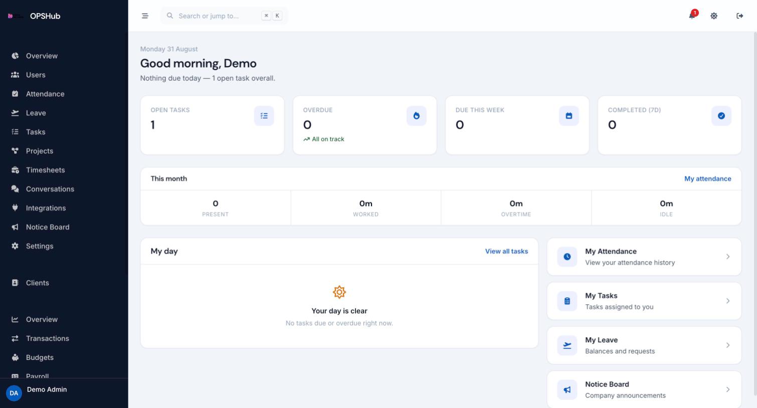Screen dimensions: 757x408
Task: Select Leave in the sidebar
Action: coord(64,113)
